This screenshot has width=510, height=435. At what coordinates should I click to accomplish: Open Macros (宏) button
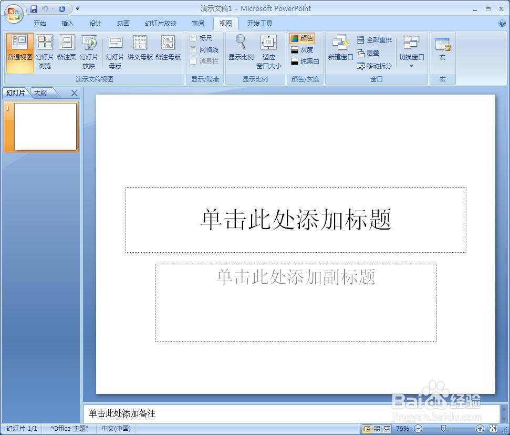coord(442,48)
